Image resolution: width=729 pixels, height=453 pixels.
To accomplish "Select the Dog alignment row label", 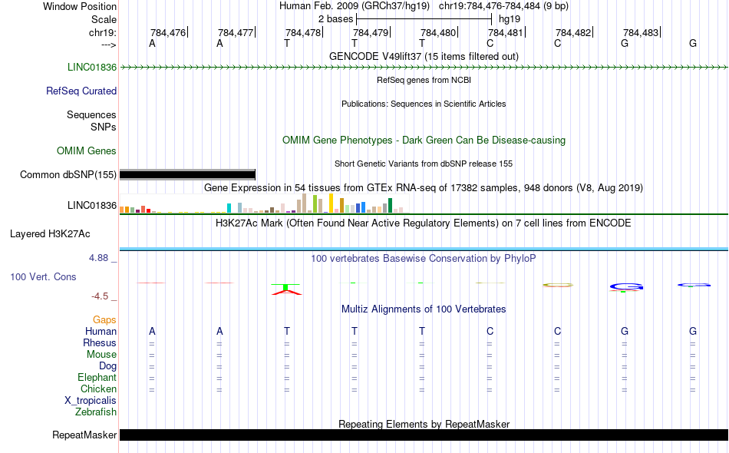I will click(107, 366).
